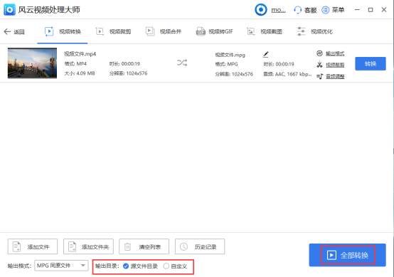The image size is (394, 277).
Task: Click the circular icon beside 输出格式
Action: [319, 53]
